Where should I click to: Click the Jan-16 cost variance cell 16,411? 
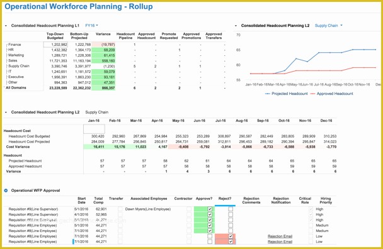94,147
